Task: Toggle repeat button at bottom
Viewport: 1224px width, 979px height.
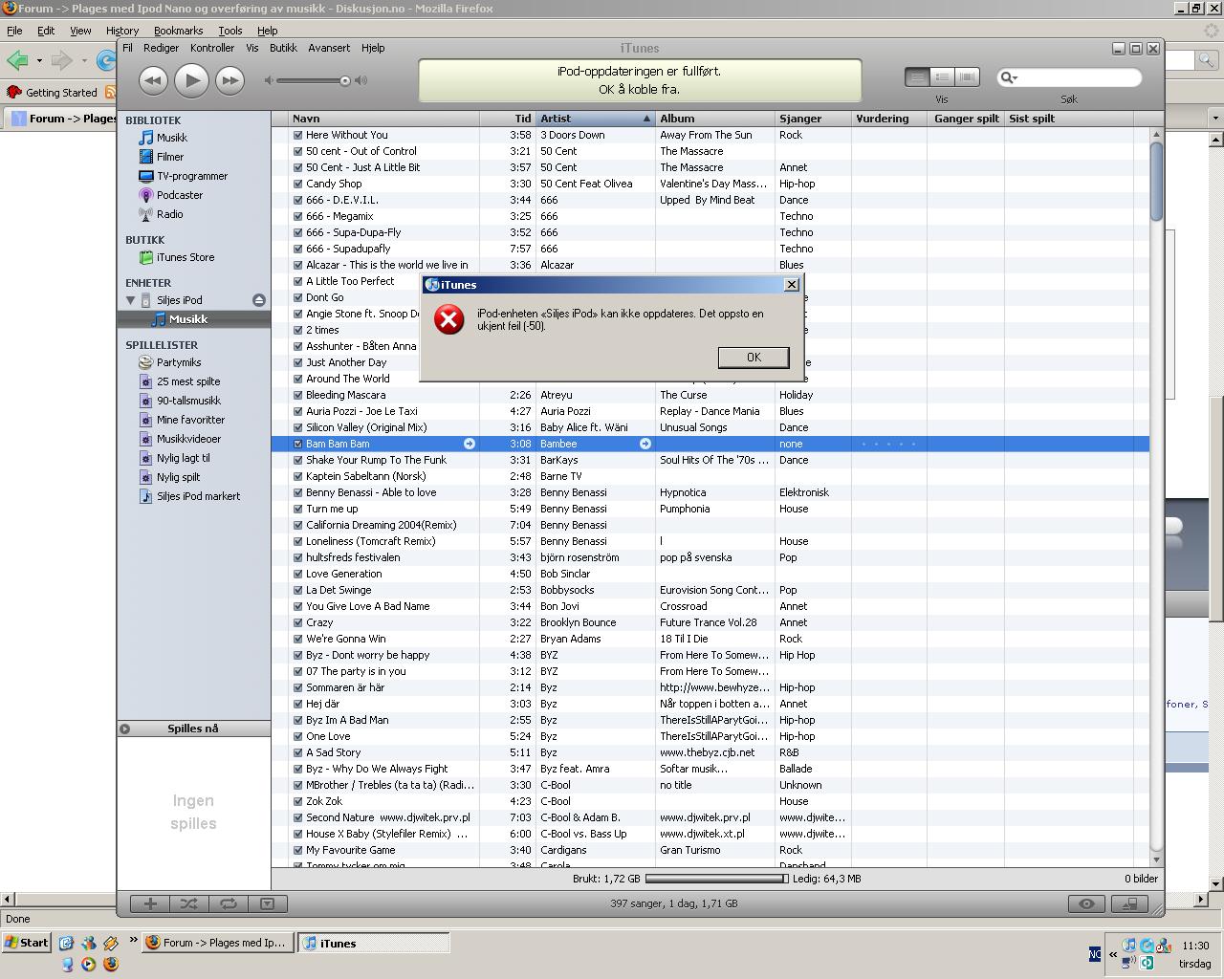Action: pos(229,903)
